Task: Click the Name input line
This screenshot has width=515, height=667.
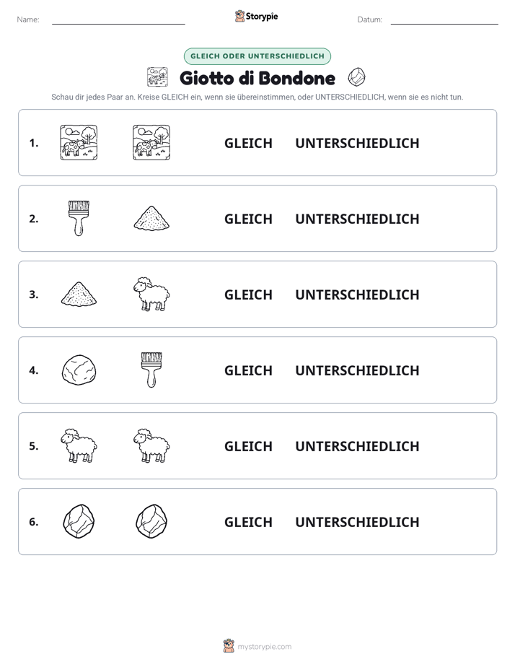Action: click(x=118, y=20)
